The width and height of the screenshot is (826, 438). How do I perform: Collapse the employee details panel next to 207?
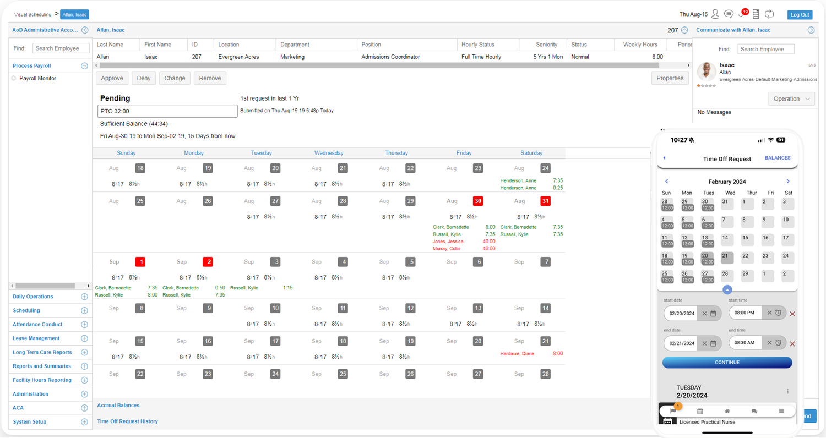[684, 30]
